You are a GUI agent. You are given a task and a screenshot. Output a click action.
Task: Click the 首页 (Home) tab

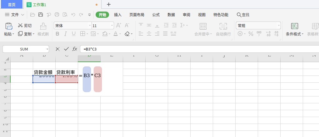click(x=12, y=4)
